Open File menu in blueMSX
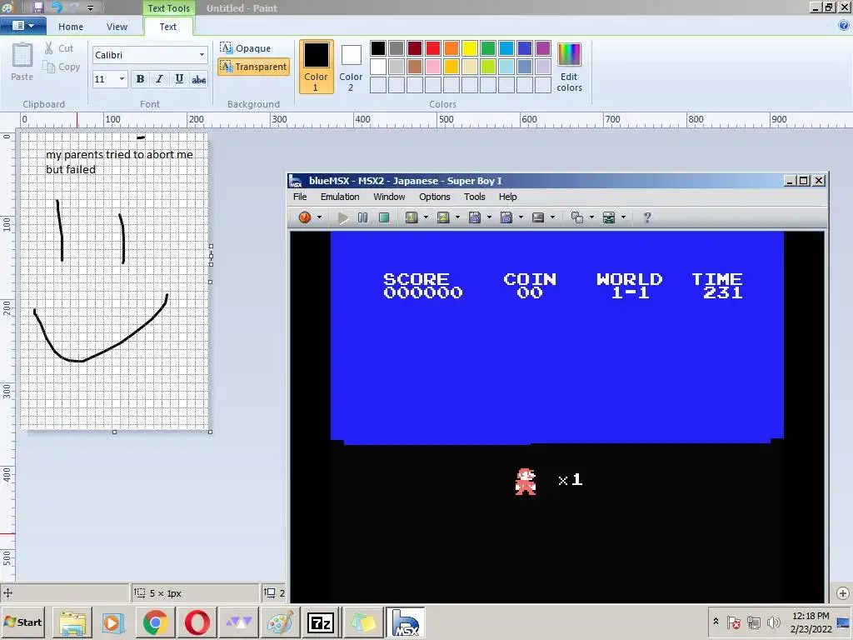The width and height of the screenshot is (853, 640). pyautogui.click(x=300, y=197)
